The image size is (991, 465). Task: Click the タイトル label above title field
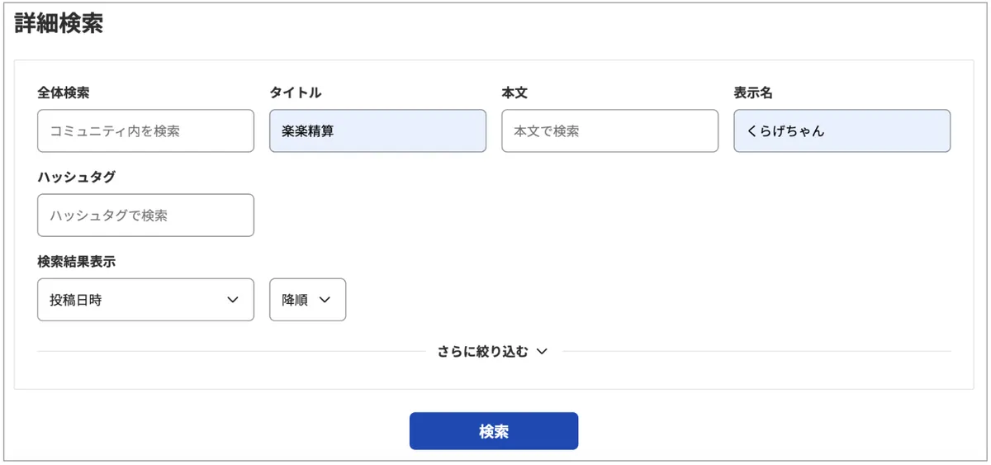click(x=296, y=93)
